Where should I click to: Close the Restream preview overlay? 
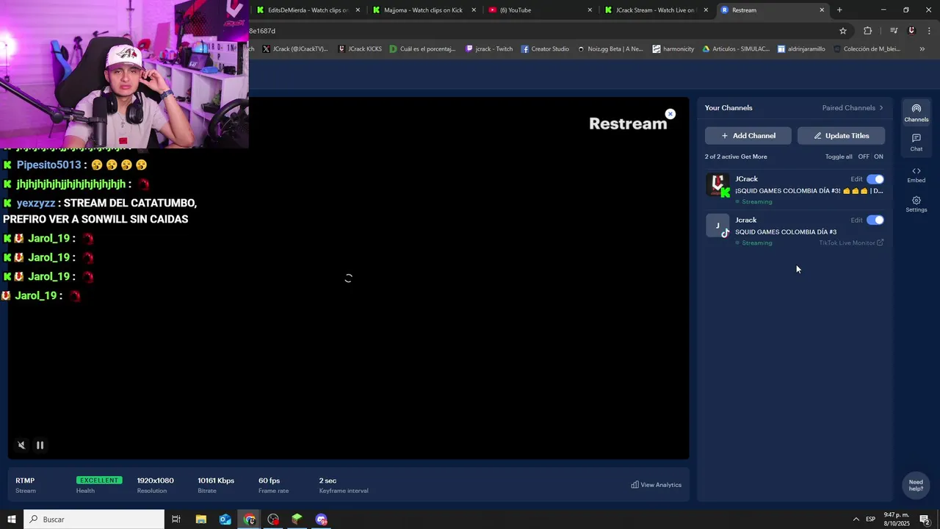670,114
